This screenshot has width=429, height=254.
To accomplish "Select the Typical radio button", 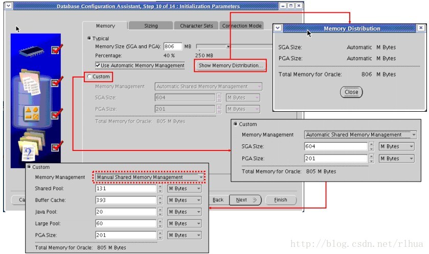I will tap(89, 38).
